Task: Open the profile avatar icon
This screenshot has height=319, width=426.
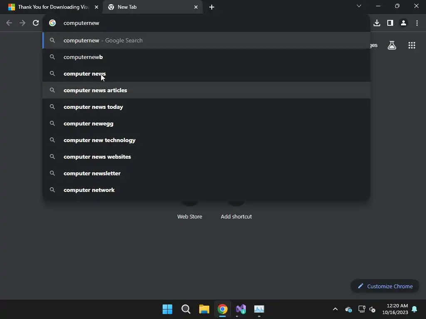Action: 404,23
